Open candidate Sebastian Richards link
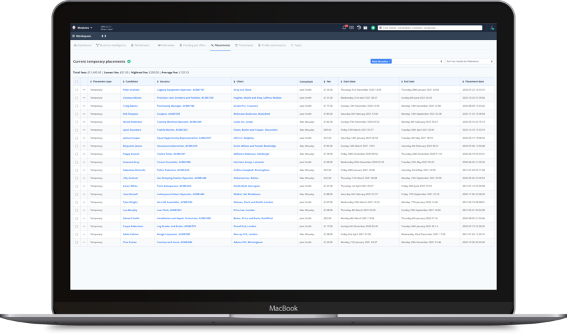 [x=134, y=170]
